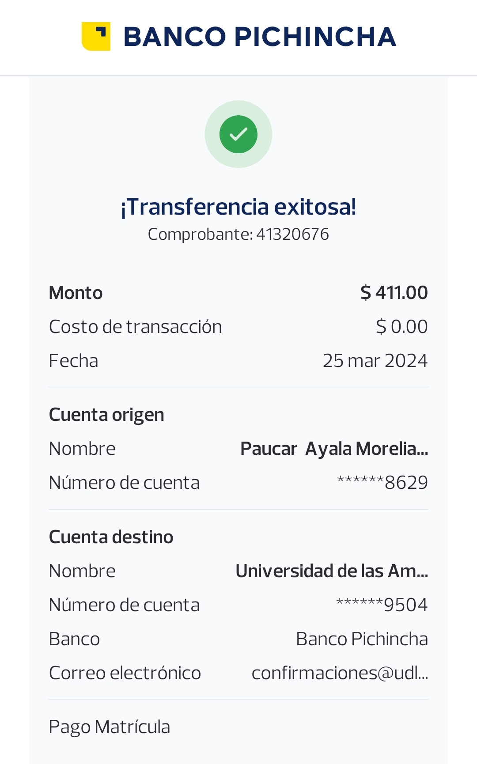Tap the green success checkmark icon
The height and width of the screenshot is (764, 477).
238,134
